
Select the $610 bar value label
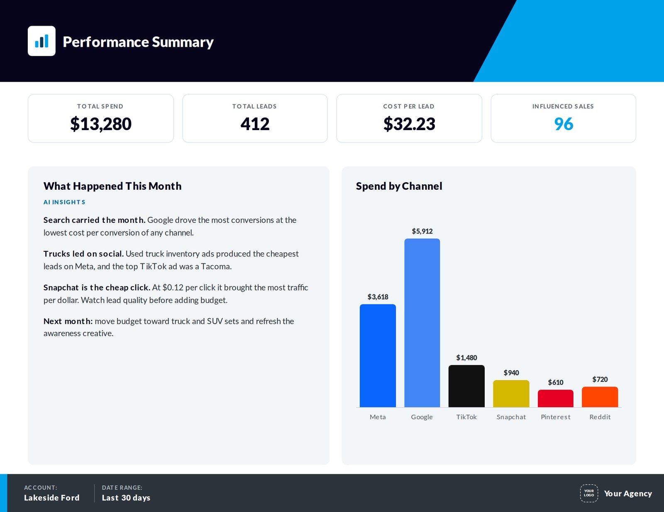click(x=556, y=382)
